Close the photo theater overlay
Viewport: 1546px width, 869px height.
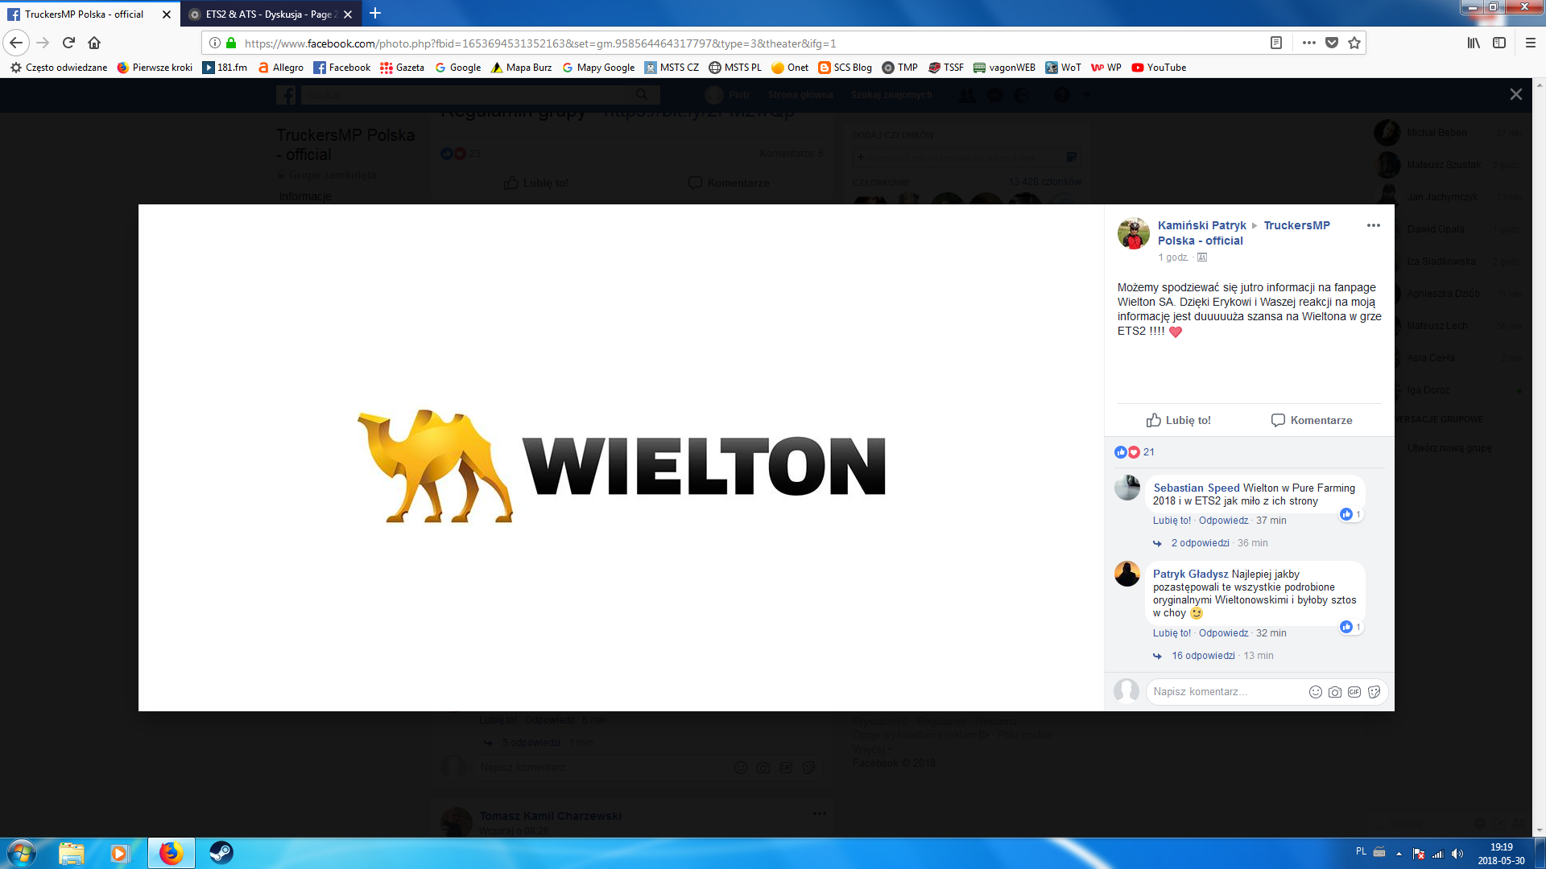pos(1515,94)
